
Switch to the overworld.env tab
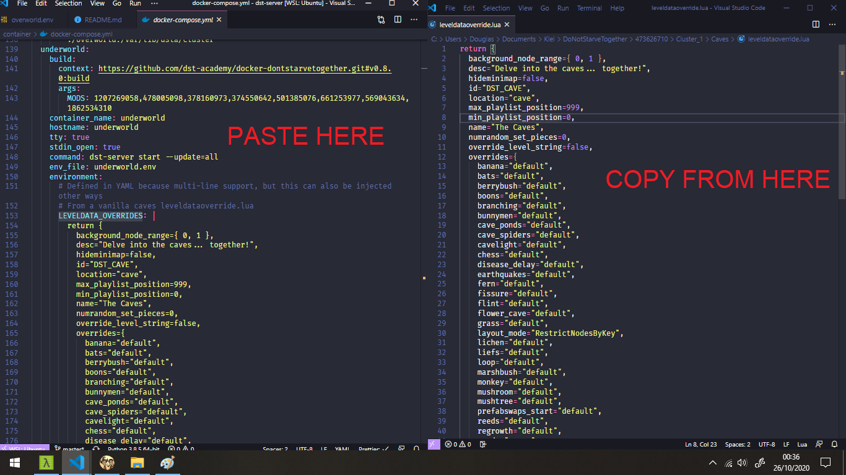pos(32,20)
